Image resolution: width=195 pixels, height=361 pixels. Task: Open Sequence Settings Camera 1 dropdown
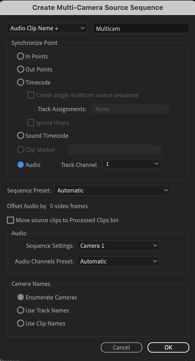(118, 246)
